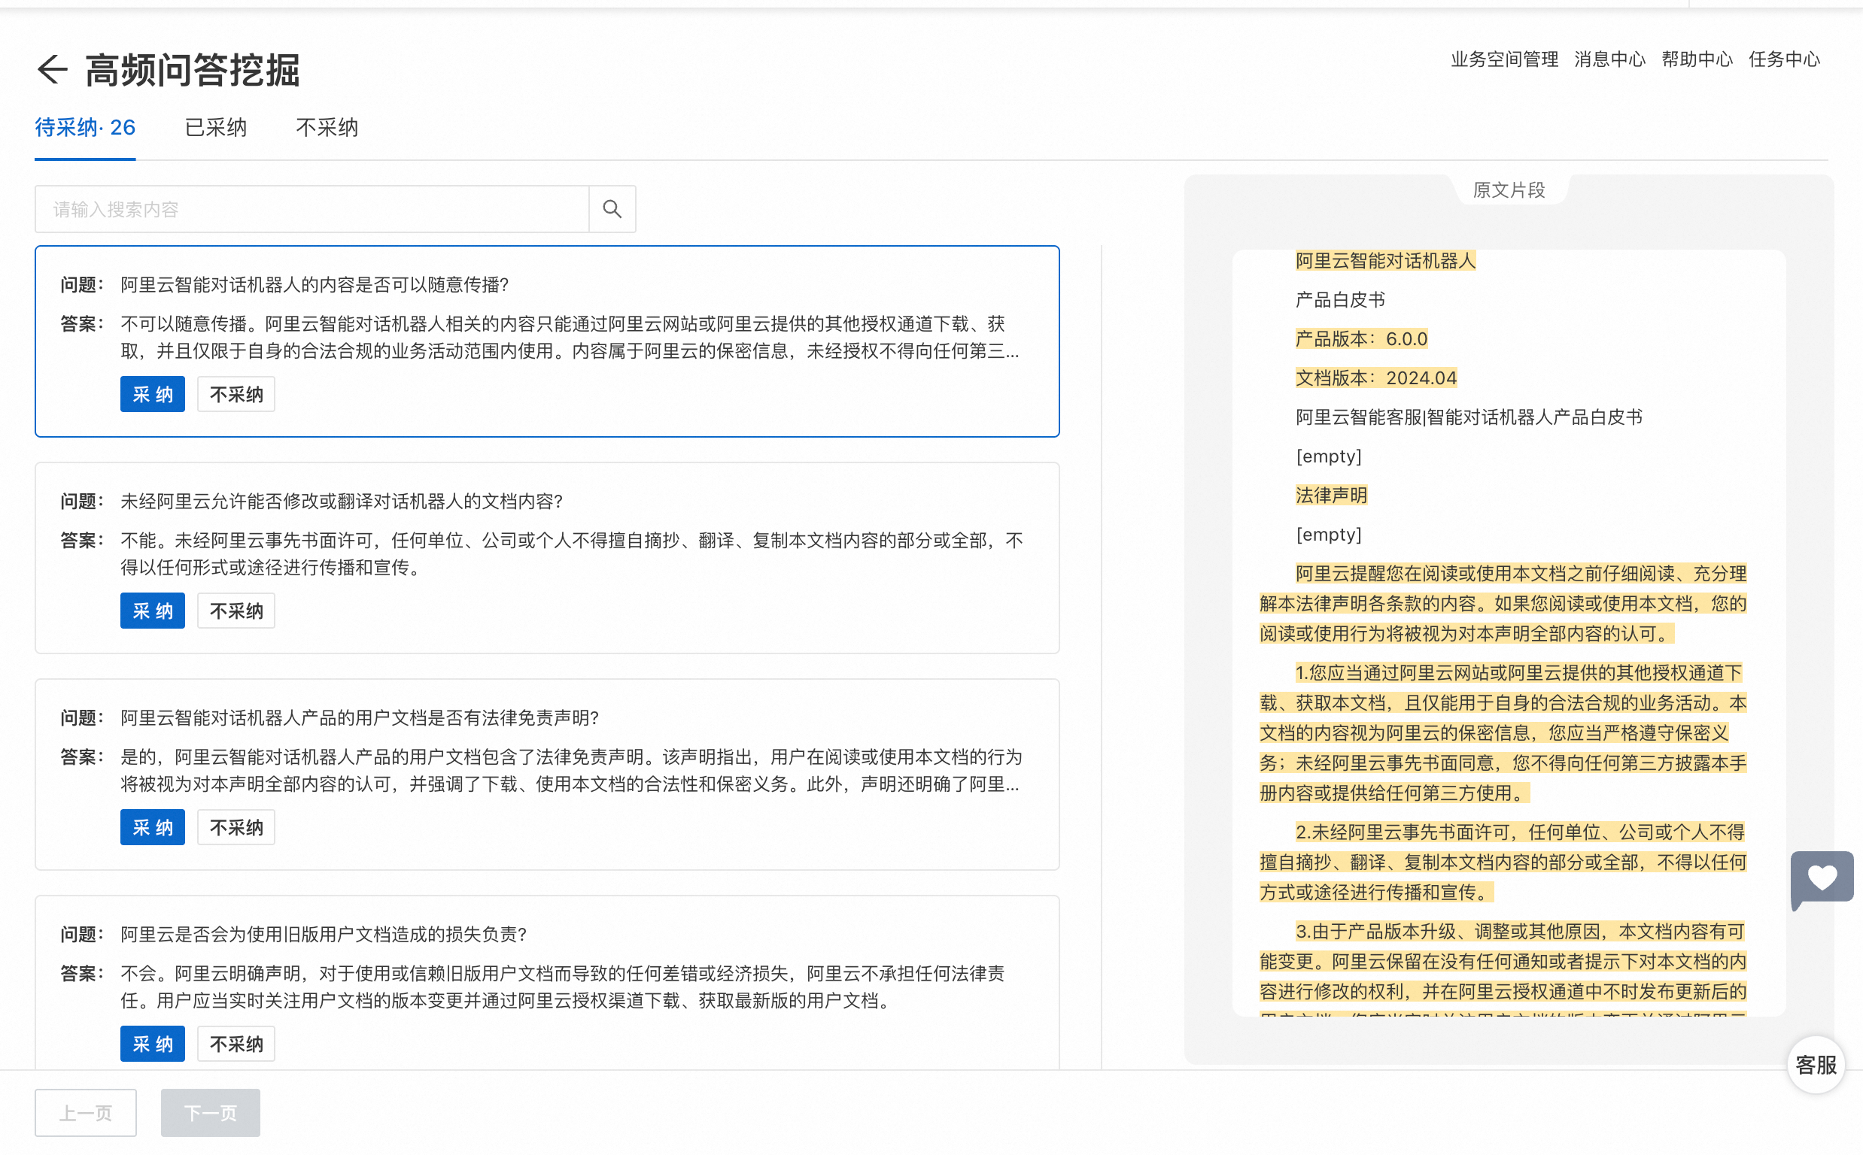Click the 上一页 pagination button

[x=86, y=1112]
